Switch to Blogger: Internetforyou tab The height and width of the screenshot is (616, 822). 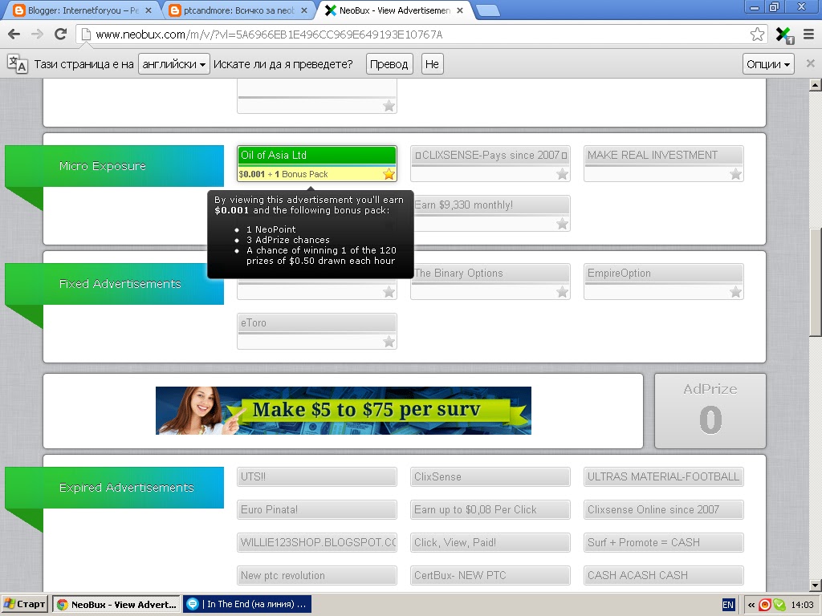coord(82,10)
